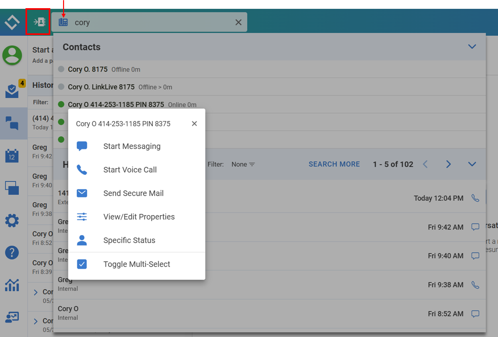This screenshot has width=498, height=337.
Task: Click the contacts import icon in header
Action: (x=39, y=22)
